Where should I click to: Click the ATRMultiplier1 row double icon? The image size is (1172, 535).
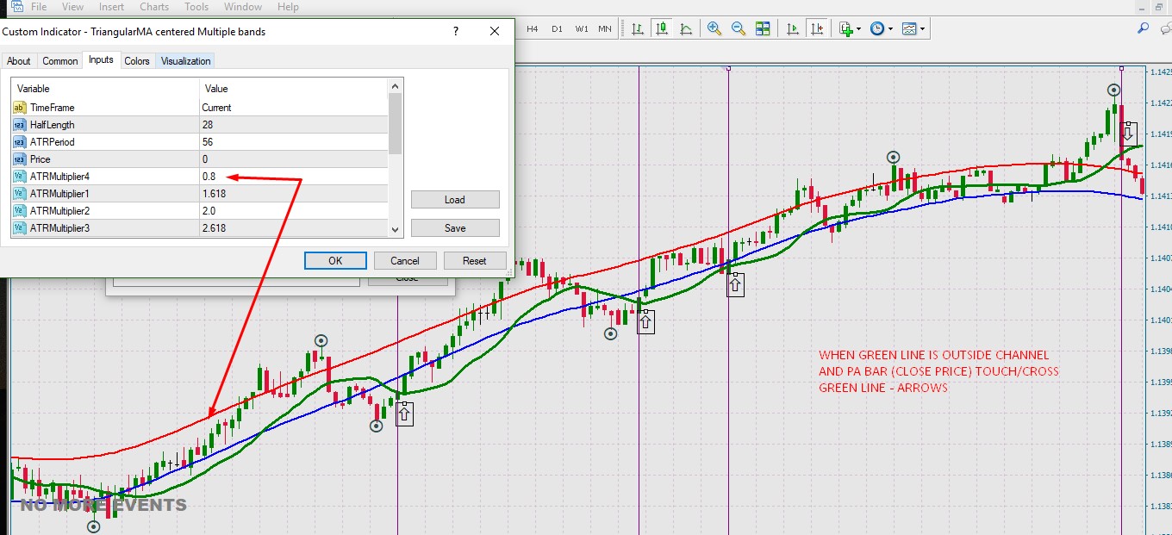[x=20, y=194]
